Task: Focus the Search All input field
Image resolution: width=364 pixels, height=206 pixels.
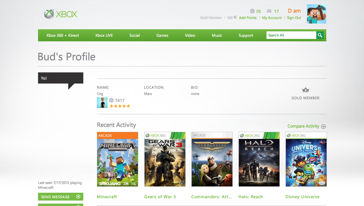Action: coord(292,35)
